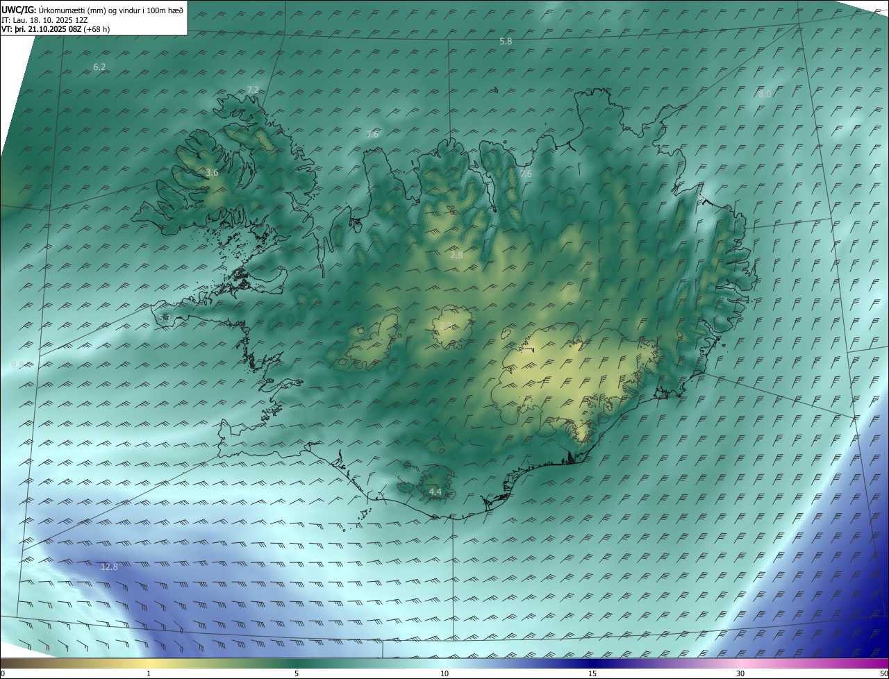Click the 'VT: þri. 21.10.2025 08Z (+68 h)' line
Image resolution: width=889 pixels, height=679 pixels.
pos(56,29)
